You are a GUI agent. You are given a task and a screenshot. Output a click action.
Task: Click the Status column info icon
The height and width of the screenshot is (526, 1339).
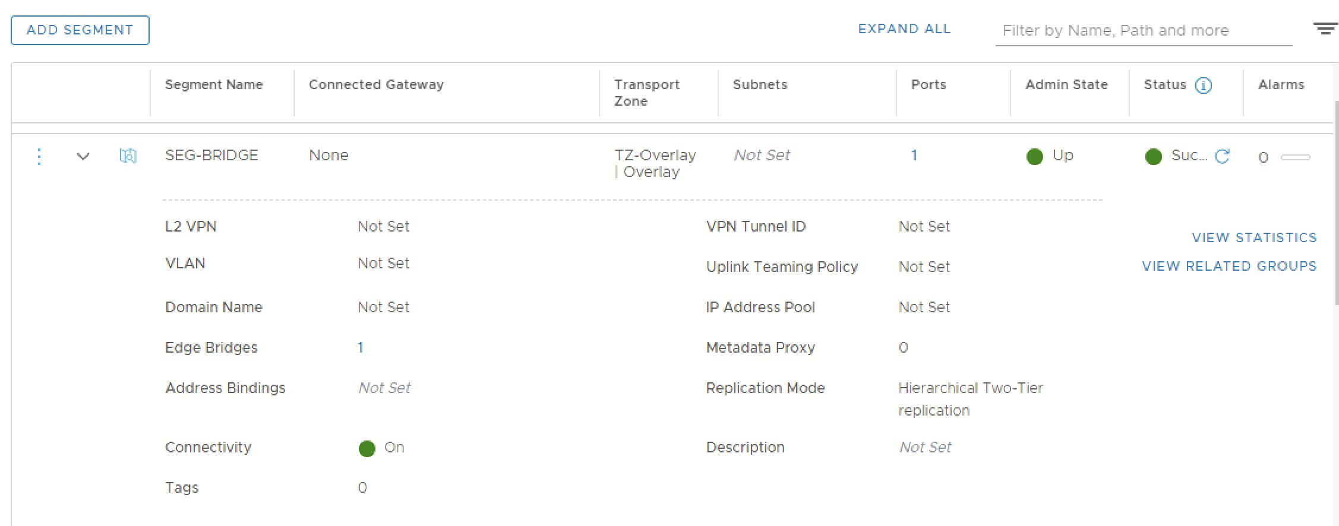(1203, 85)
